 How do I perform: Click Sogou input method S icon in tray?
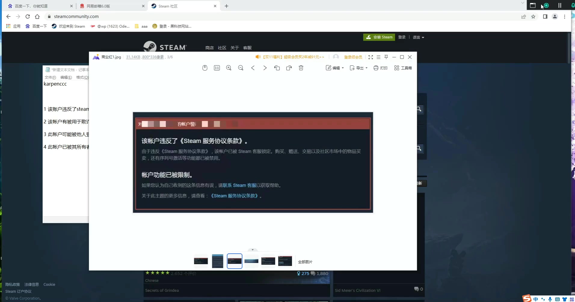(x=527, y=298)
